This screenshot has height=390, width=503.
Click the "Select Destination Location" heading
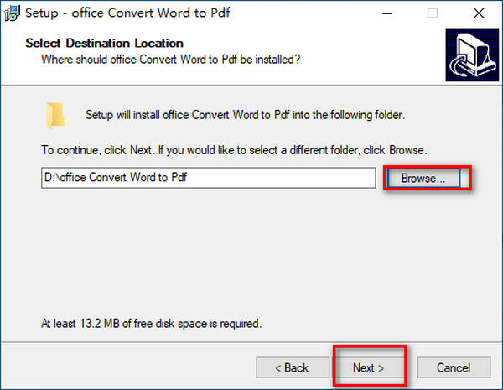(x=105, y=43)
